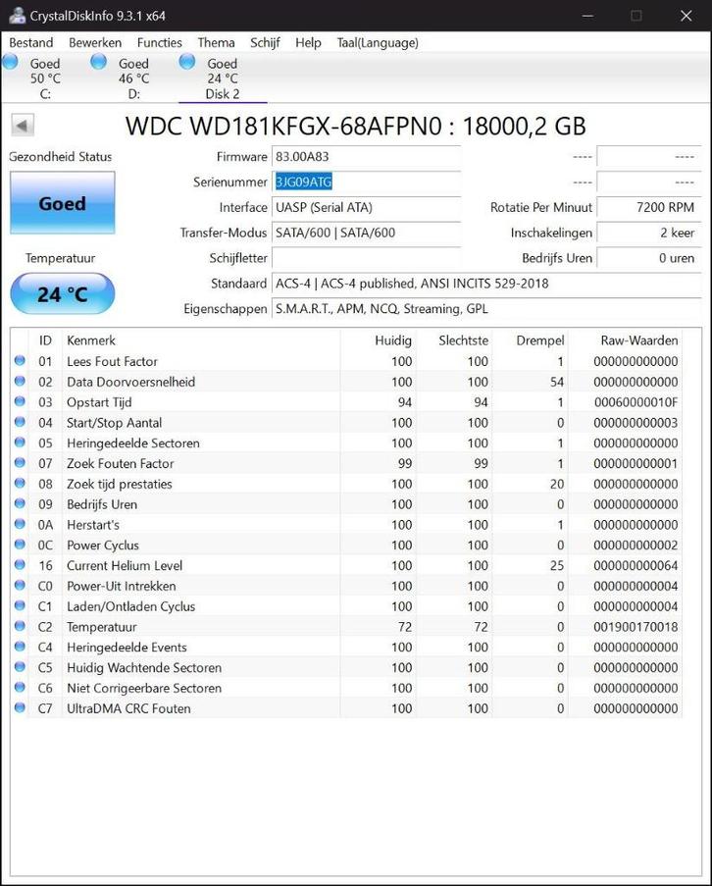Viewport: 712px width, 886px height.
Task: Click blue status dot for Herstart's
Action: [x=20, y=524]
